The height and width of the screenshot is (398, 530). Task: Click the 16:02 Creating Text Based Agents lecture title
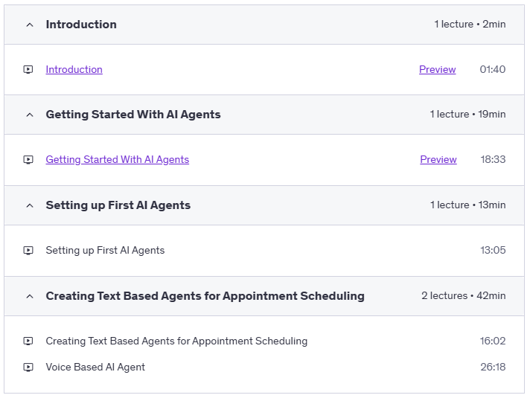pos(176,341)
